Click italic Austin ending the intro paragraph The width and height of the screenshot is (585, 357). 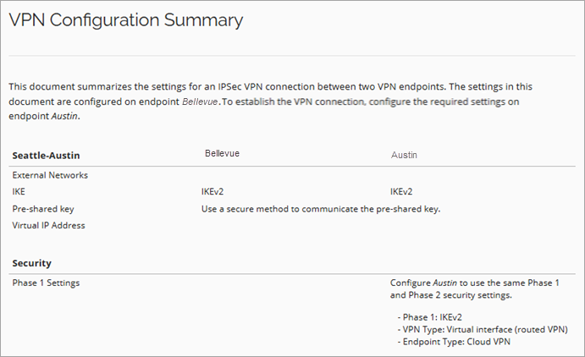pyautogui.click(x=66, y=116)
